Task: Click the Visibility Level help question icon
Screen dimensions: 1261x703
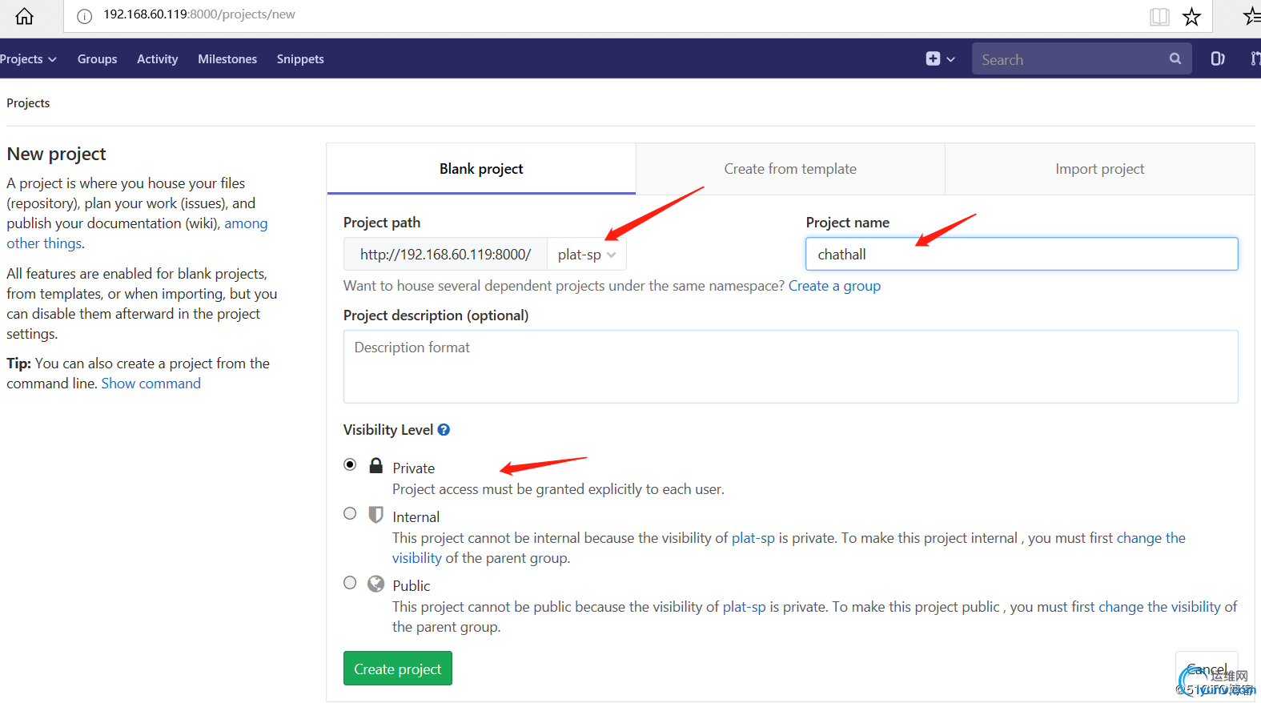Action: coord(444,430)
